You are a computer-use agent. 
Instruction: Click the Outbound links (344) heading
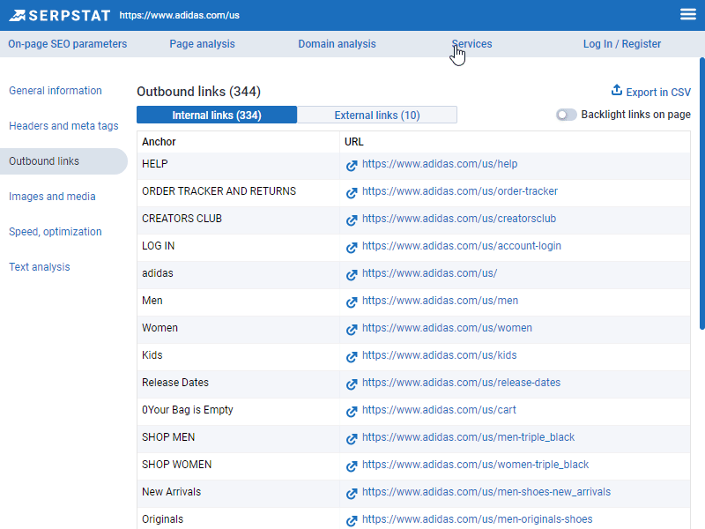[x=199, y=92]
